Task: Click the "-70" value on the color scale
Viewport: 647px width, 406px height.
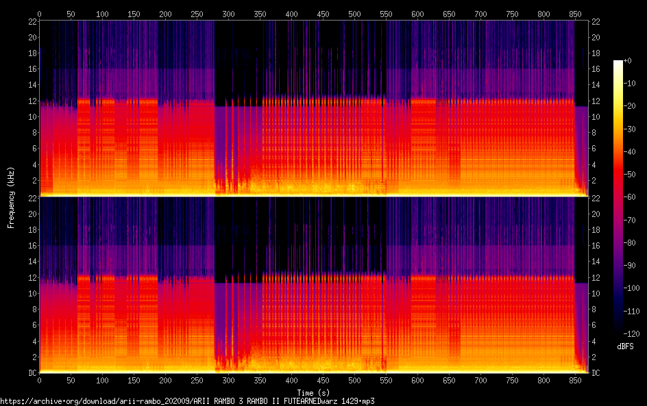Action: coord(630,220)
